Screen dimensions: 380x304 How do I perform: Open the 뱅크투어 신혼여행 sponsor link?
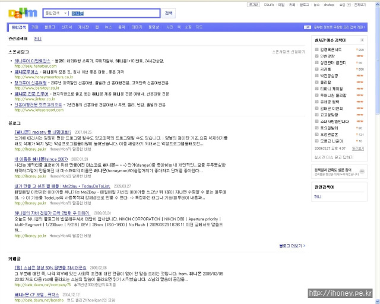(30, 83)
